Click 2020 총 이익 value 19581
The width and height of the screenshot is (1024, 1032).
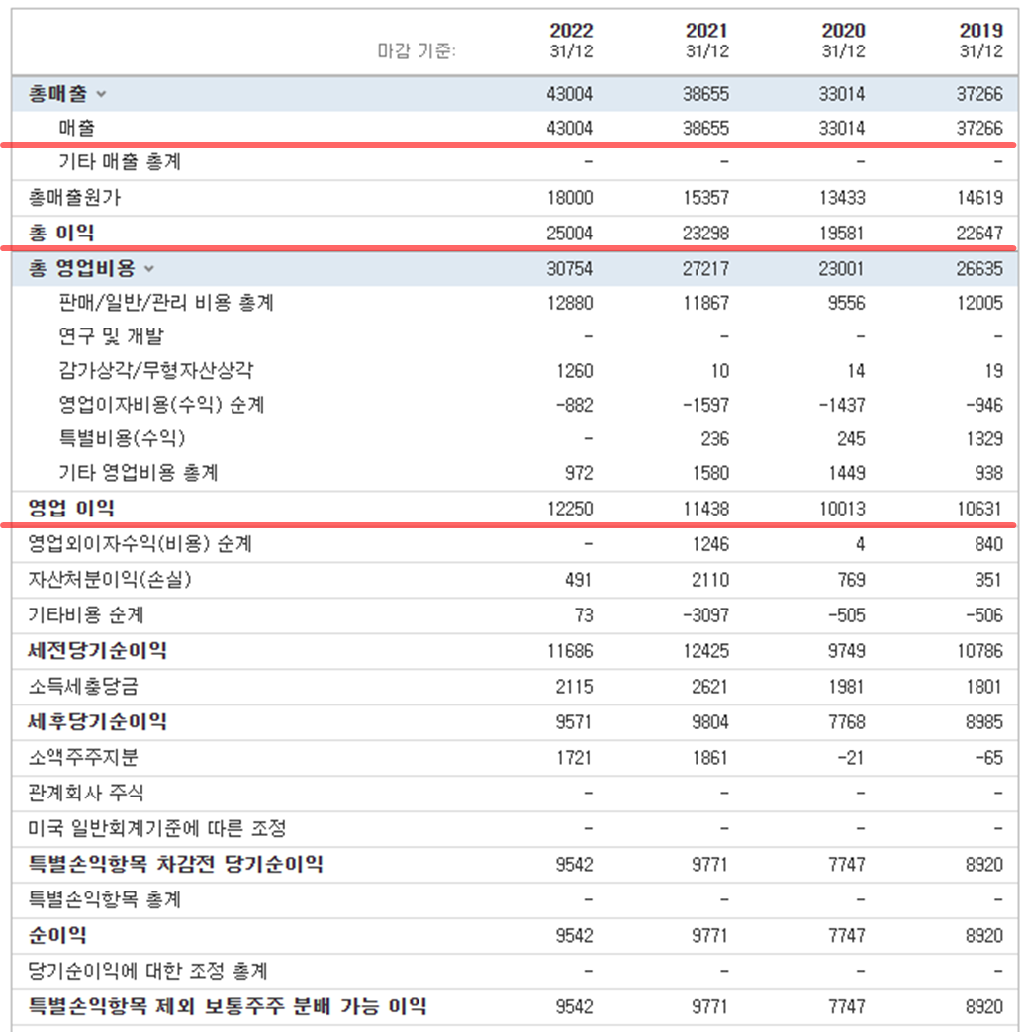pos(842,234)
